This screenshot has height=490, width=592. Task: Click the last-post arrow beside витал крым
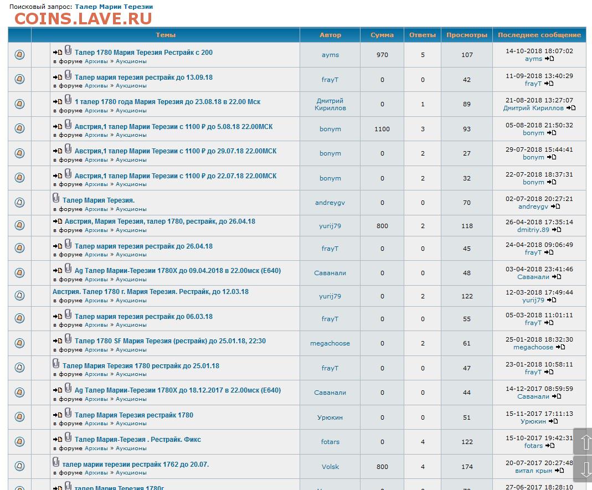coord(559,471)
